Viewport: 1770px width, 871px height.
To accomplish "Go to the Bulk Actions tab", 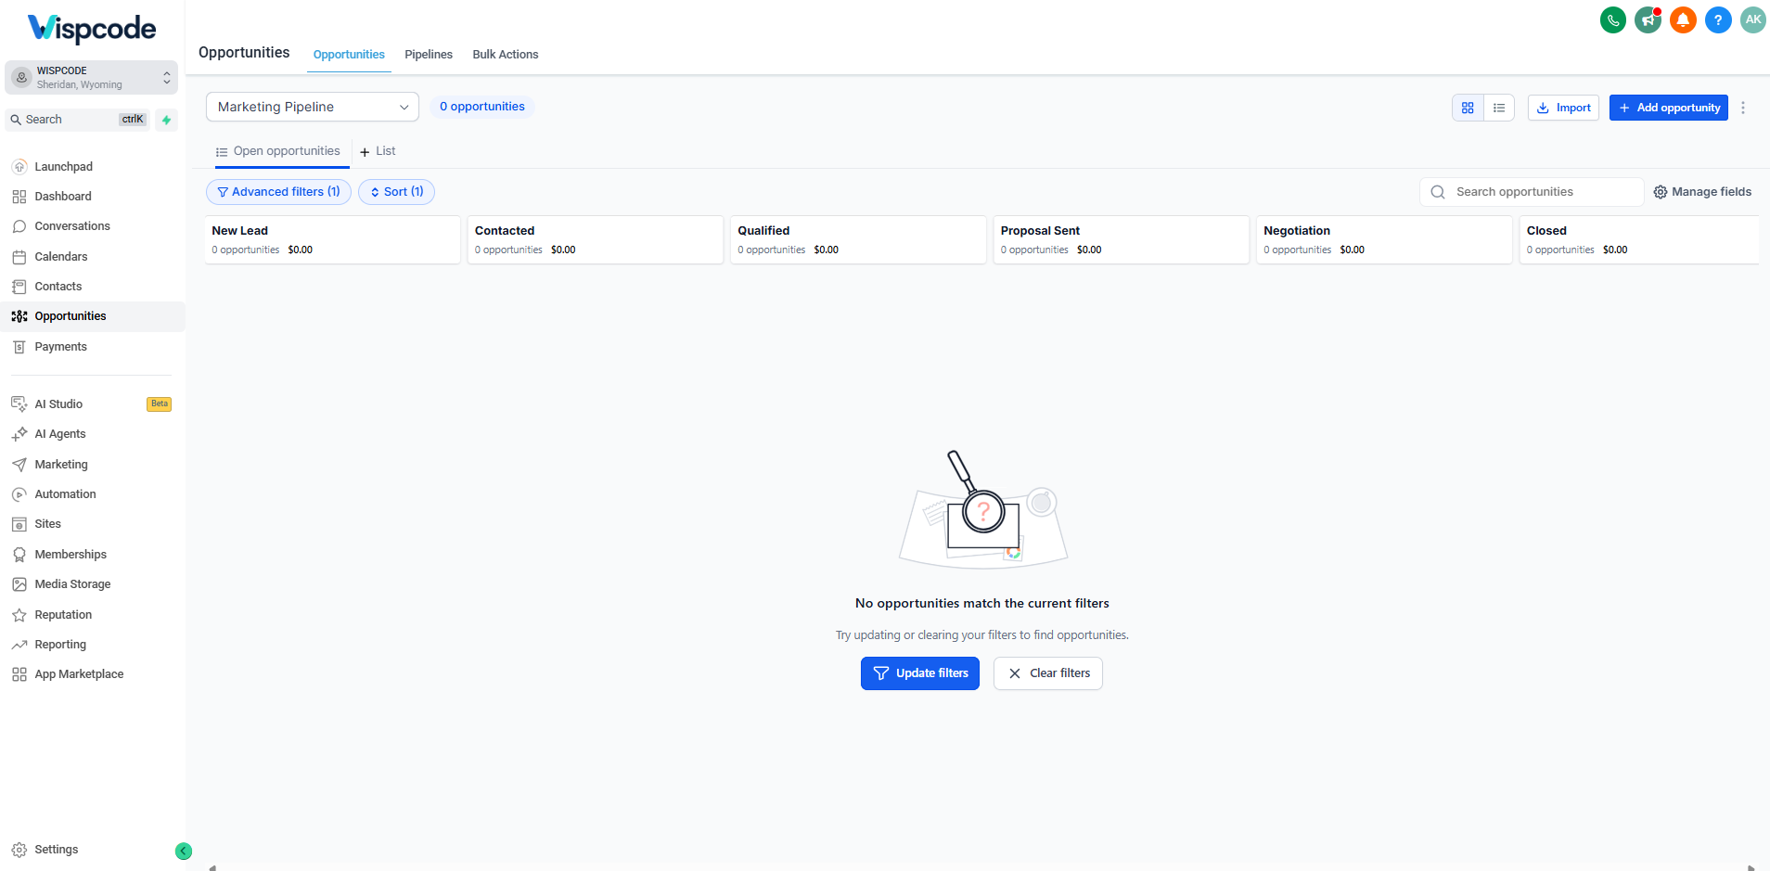I will tap(506, 55).
